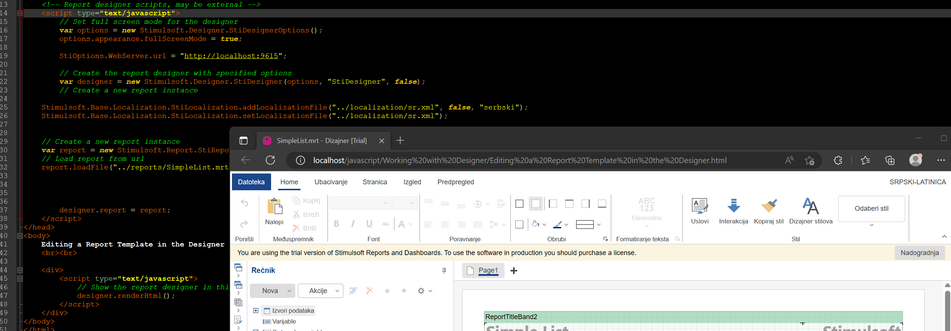This screenshot has width=951, height=331.
Task: Click the undo arrow in Poništi group
Action: click(244, 203)
